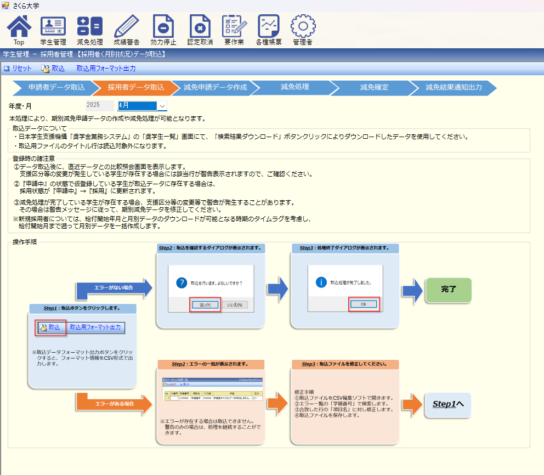Select the 採用者データ取込 step tab
The height and width of the screenshot is (475, 544).
coord(137,88)
